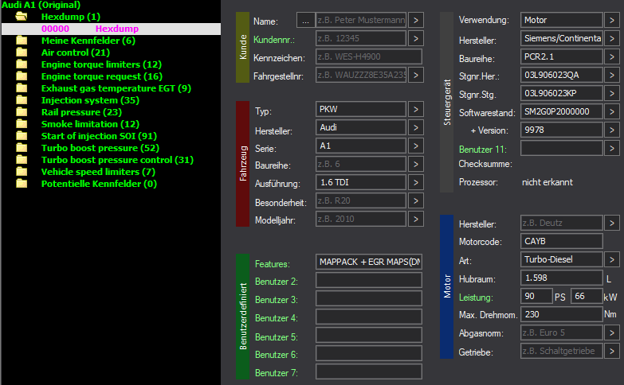
Task: Click the Vehicle speed limiters folder icon
Action: tap(22, 172)
